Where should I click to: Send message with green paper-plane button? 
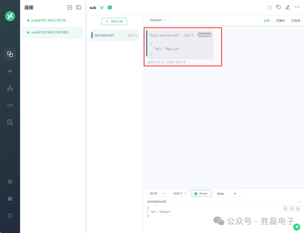296,227
